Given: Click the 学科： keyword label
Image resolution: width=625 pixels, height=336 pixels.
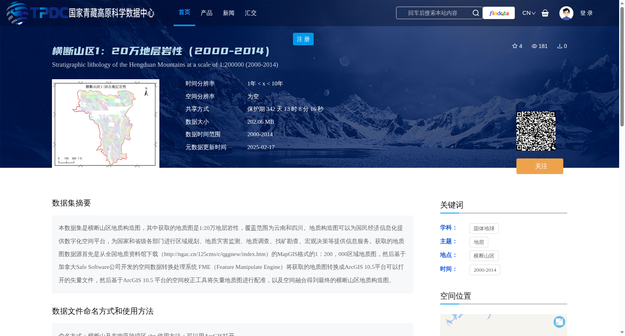Looking at the screenshot, I should click(448, 228).
